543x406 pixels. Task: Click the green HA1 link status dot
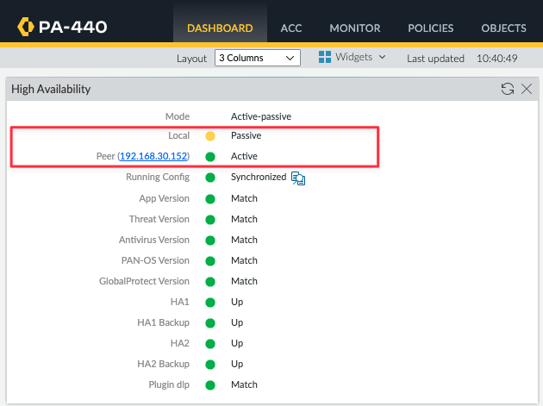tap(210, 303)
